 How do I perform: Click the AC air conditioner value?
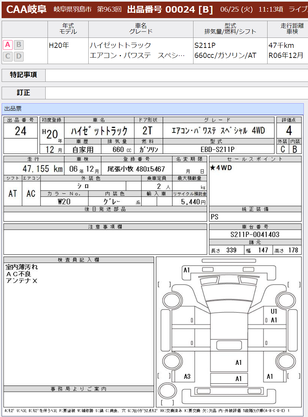point(31,194)
